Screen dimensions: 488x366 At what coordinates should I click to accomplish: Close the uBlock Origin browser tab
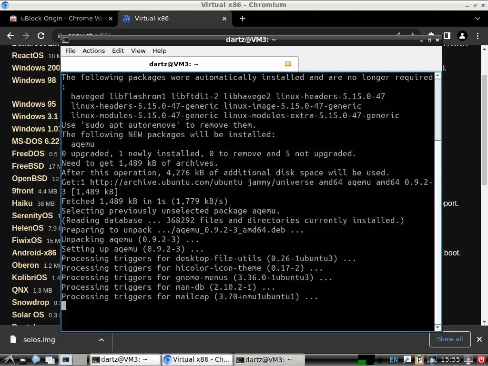pyautogui.click(x=110, y=19)
